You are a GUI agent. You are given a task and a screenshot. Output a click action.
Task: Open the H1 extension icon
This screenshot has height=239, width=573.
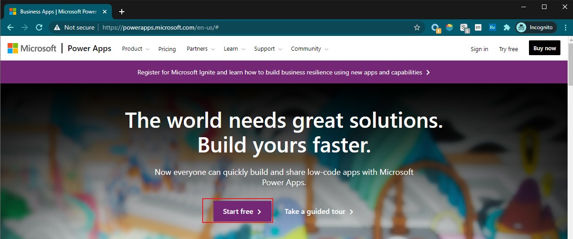478,27
